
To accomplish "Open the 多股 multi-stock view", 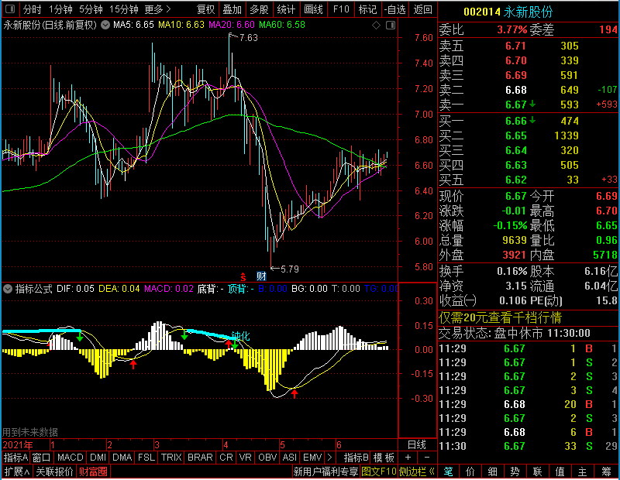I will (x=259, y=9).
